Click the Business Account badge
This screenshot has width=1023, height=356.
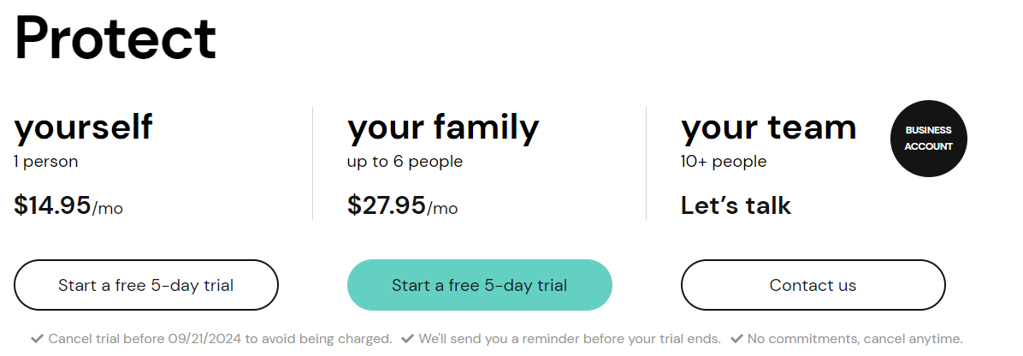click(928, 139)
